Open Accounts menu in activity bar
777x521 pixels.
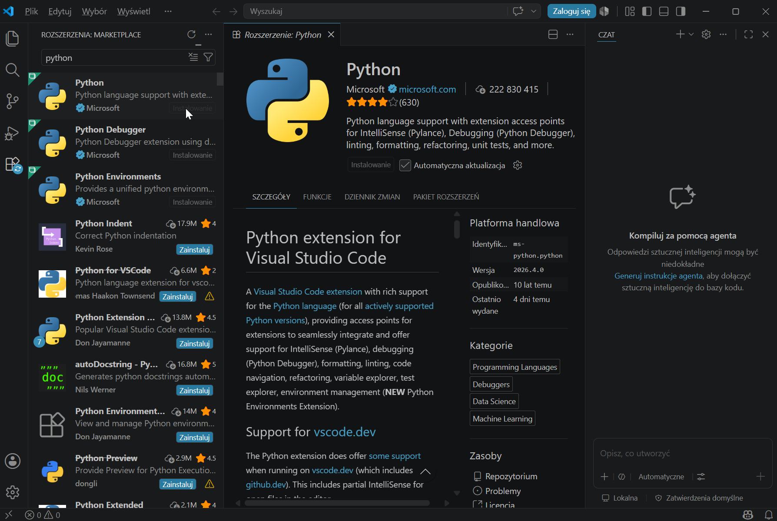13,461
